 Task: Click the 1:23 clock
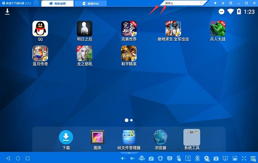[x=249, y=12]
